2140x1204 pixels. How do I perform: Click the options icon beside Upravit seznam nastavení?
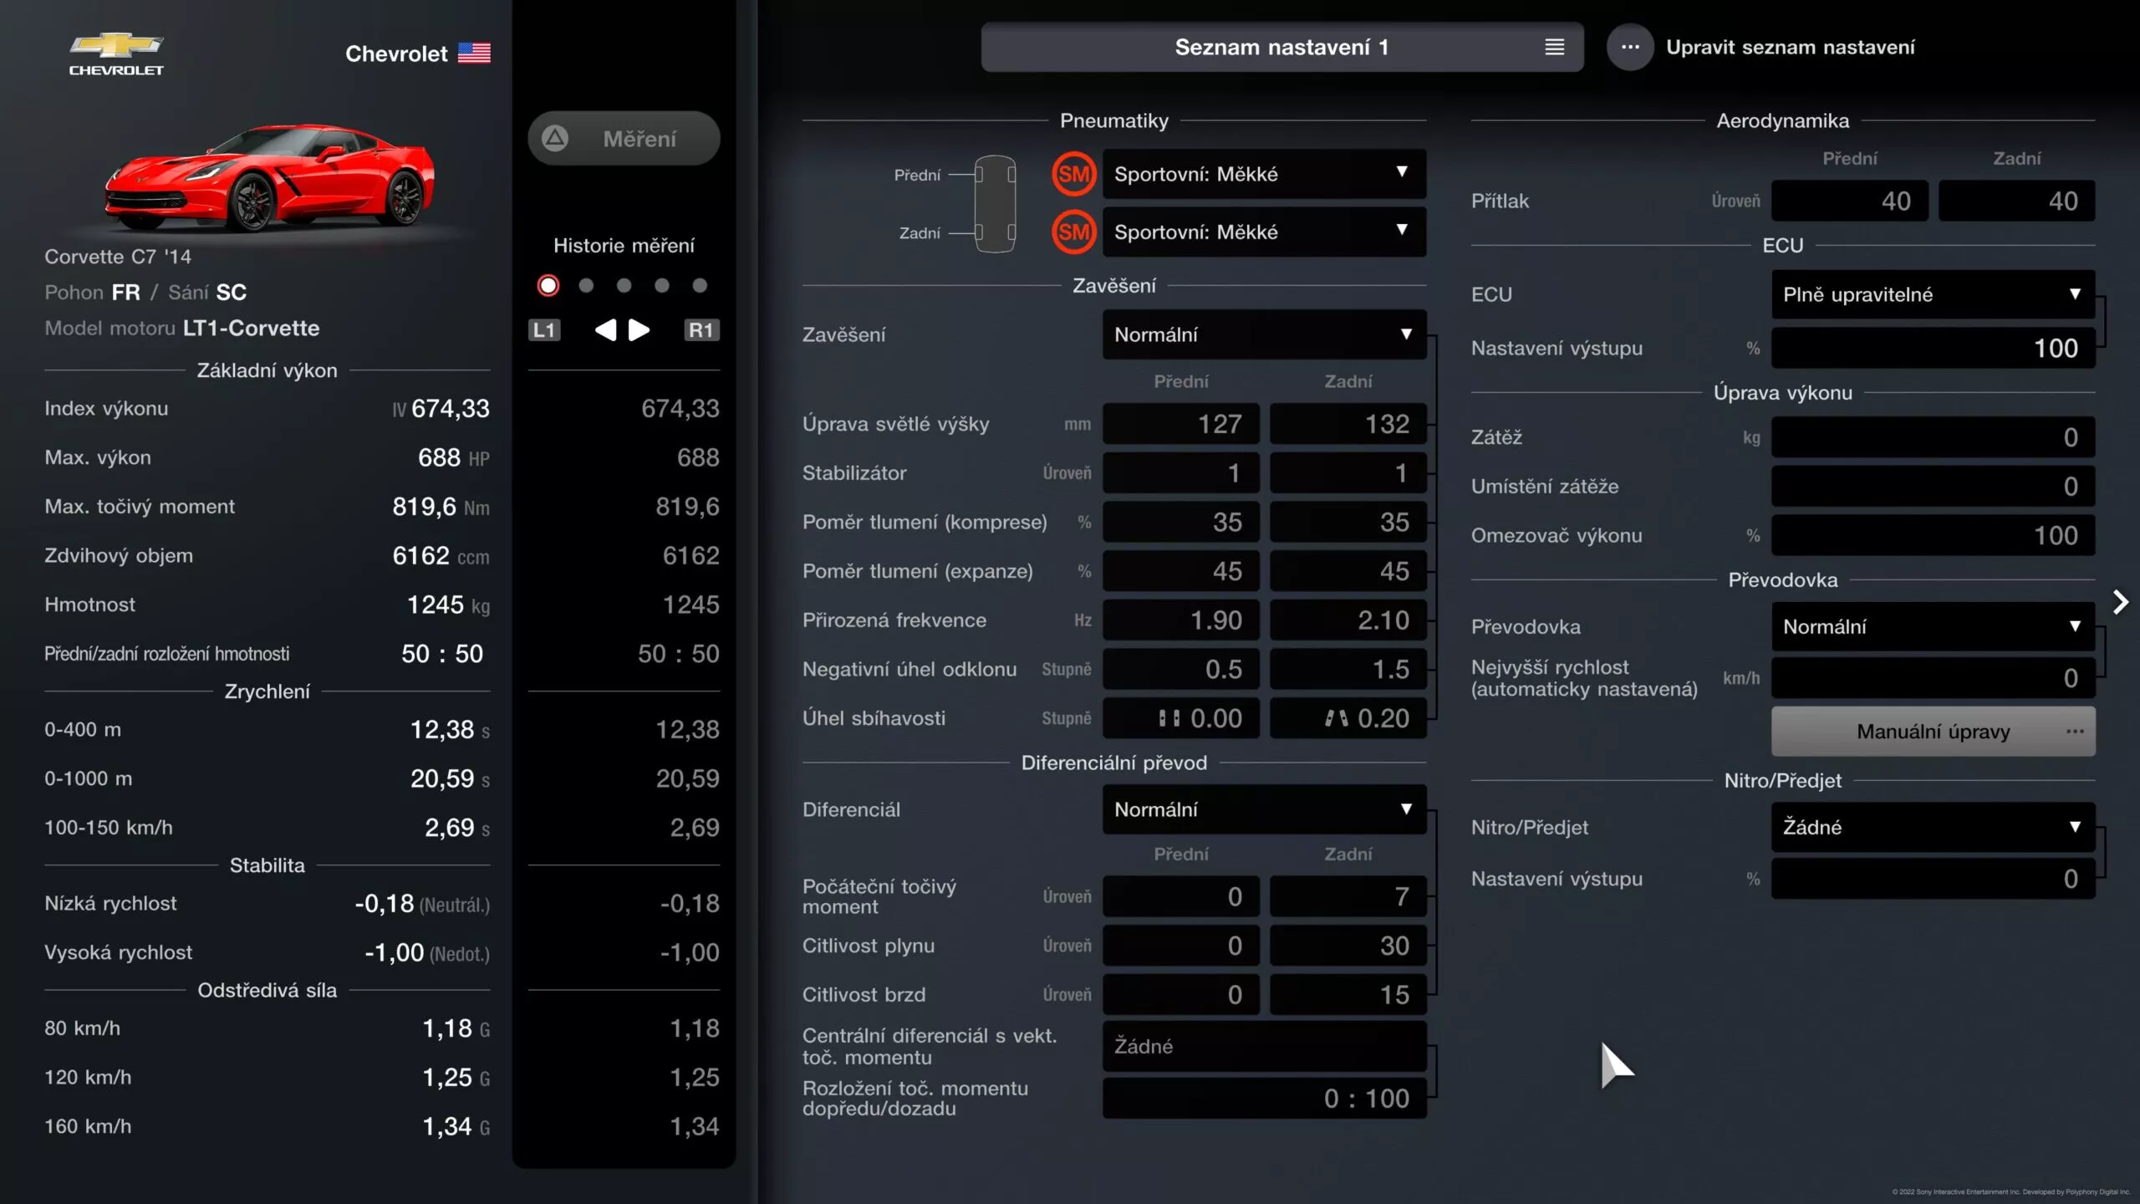tap(1629, 47)
